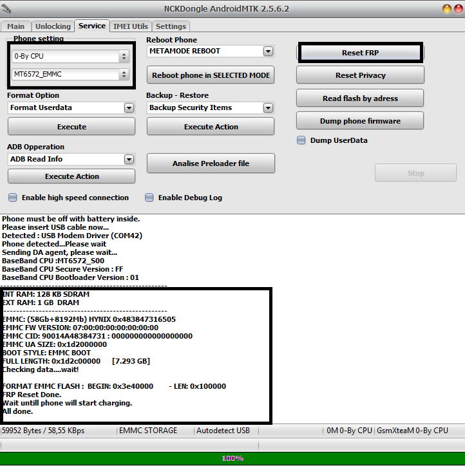Image resolution: width=465 pixels, height=466 pixels.
Task: Click Execute Action under Backup - Restore
Action: click(211, 127)
